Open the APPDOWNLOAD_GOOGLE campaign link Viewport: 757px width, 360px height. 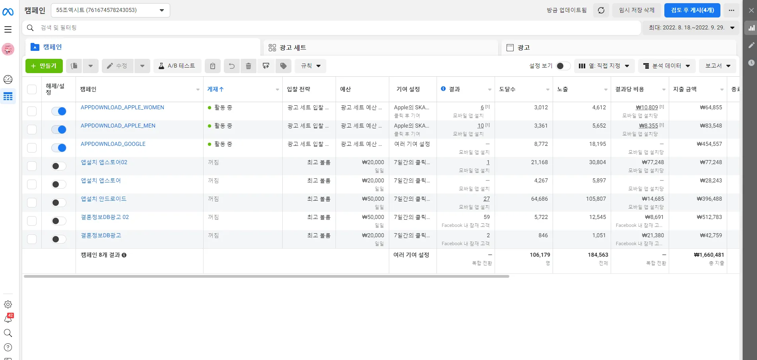[113, 144]
